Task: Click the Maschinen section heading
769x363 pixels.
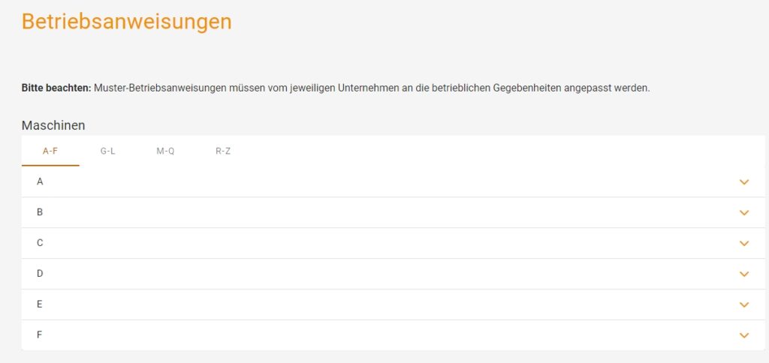Action: pos(53,124)
